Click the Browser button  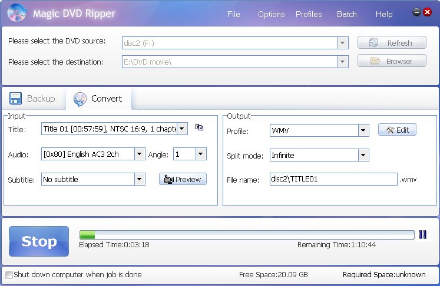click(x=392, y=60)
